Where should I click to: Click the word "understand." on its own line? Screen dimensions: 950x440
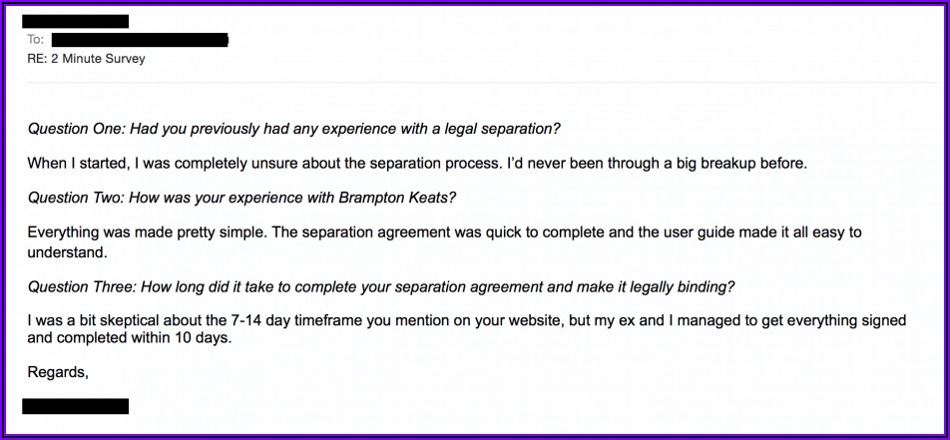68,252
